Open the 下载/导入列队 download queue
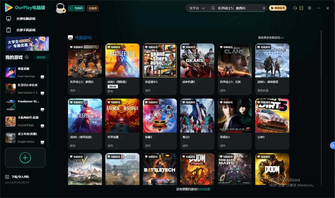The width and height of the screenshot is (335, 198). (x=17, y=177)
